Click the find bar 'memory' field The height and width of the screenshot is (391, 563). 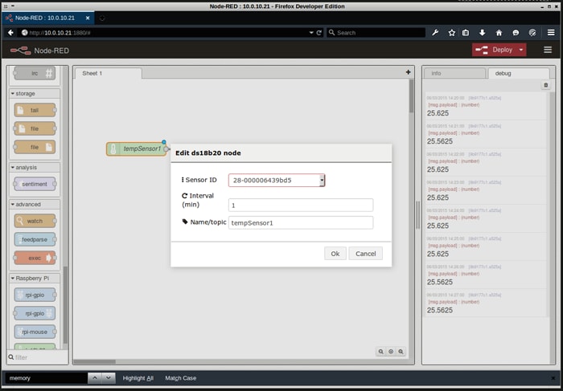tap(46, 377)
